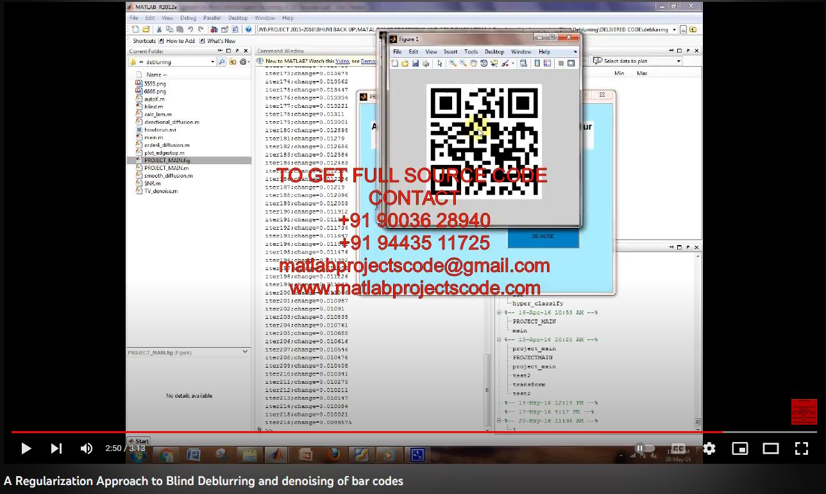
Task: Open YouTube player settings gear
Action: pos(709,448)
